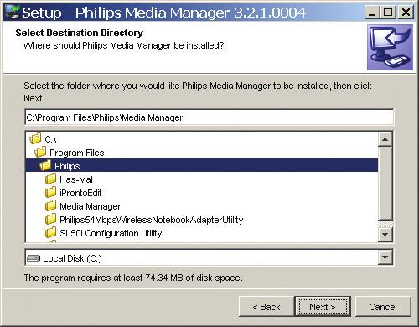Select the C:\ tree entry
This screenshot has height=327, width=419.
pyautogui.click(x=50, y=139)
